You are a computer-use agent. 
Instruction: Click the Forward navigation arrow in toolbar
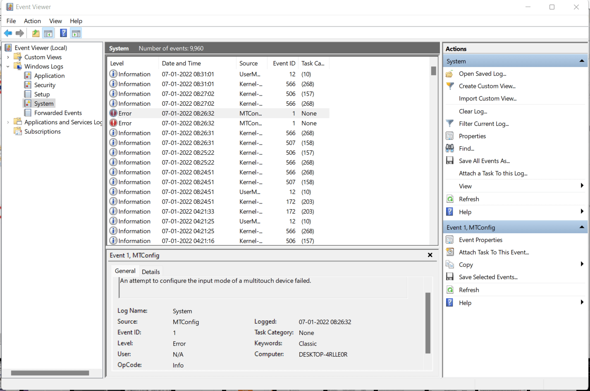[19, 33]
